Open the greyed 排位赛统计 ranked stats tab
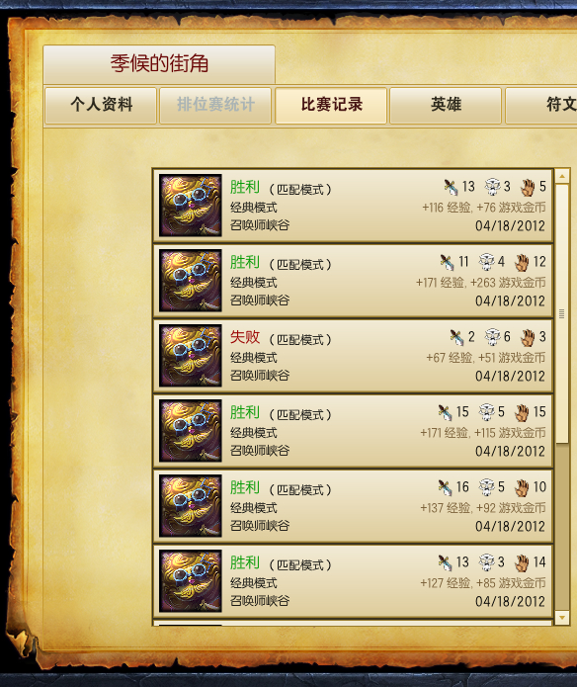The height and width of the screenshot is (687, 577). pyautogui.click(x=215, y=106)
